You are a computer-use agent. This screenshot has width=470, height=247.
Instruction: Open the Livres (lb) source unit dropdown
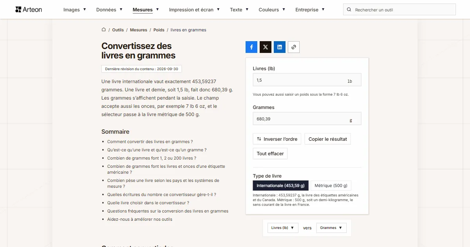click(283, 228)
